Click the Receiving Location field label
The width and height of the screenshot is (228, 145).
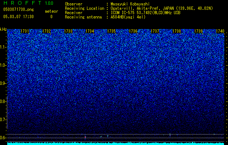click(x=84, y=8)
